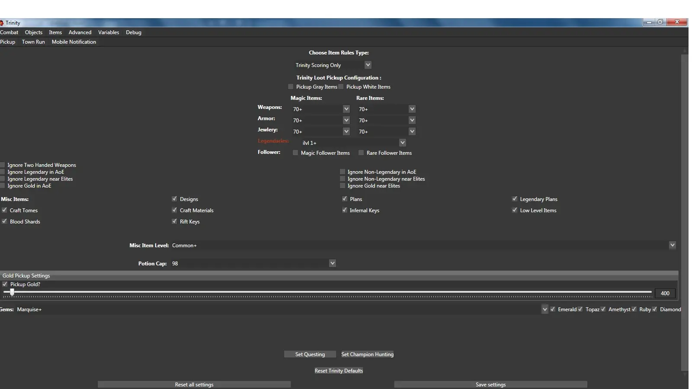This screenshot has height=389, width=692.
Task: Uncheck the Rift Keys checkbox
Action: point(174,221)
